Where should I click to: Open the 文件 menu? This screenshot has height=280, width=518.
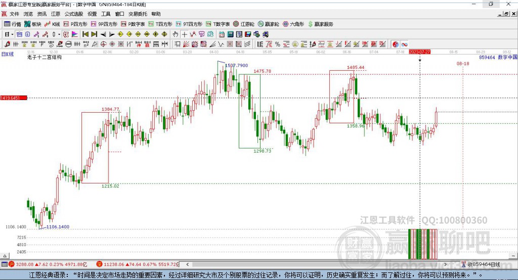[14, 14]
